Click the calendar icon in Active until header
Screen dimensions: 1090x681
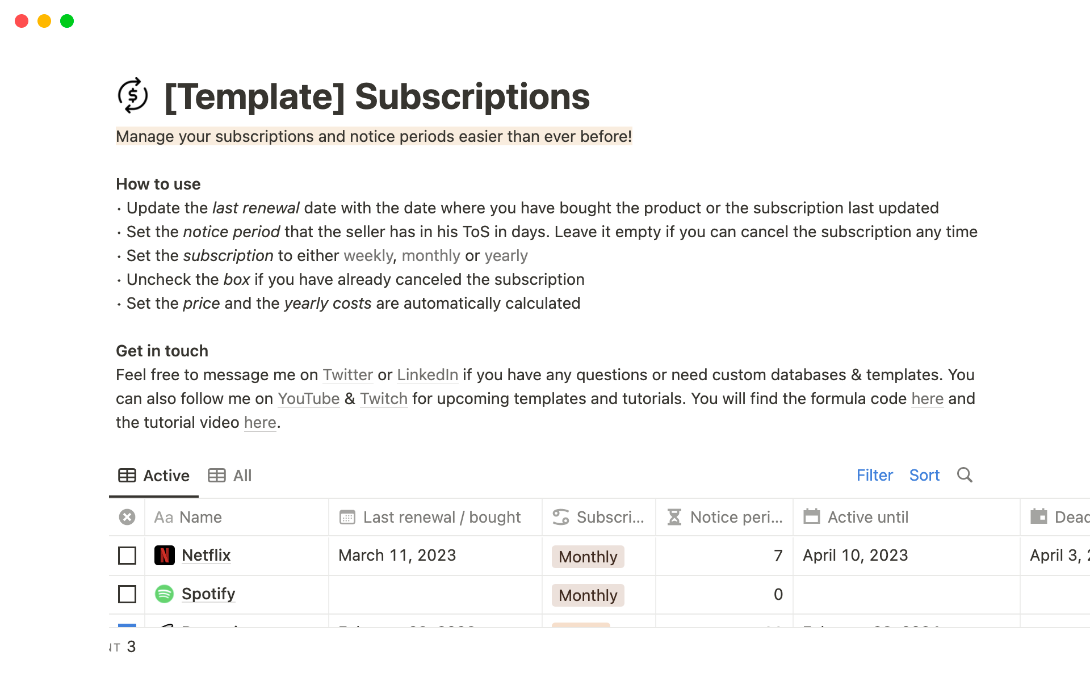point(811,517)
